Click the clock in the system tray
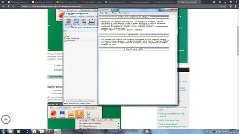Viewport: 239px width, 134px height. click(232, 131)
